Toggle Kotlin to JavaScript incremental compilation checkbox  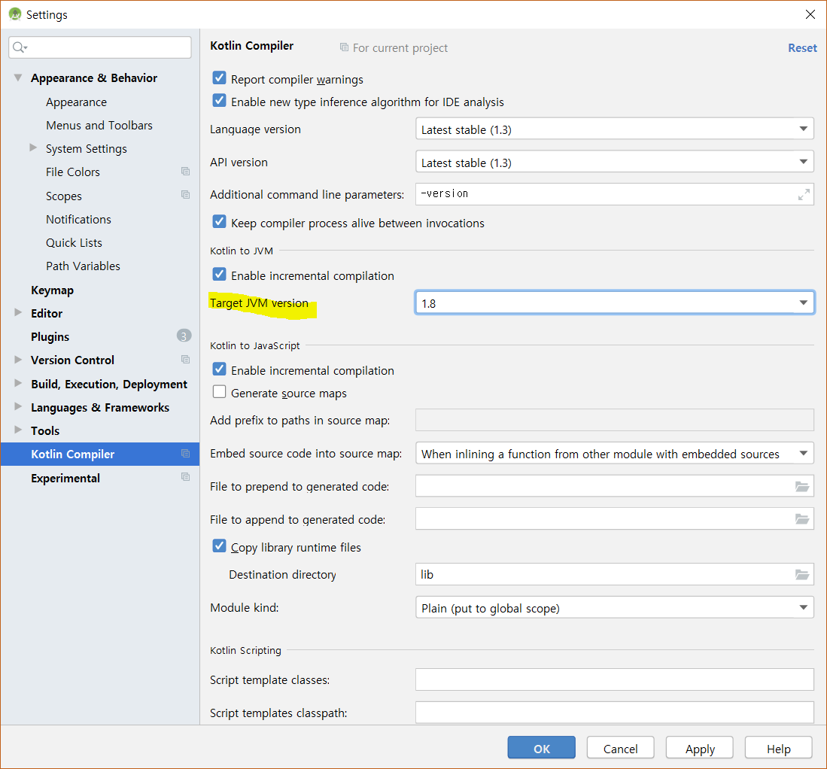coord(220,369)
